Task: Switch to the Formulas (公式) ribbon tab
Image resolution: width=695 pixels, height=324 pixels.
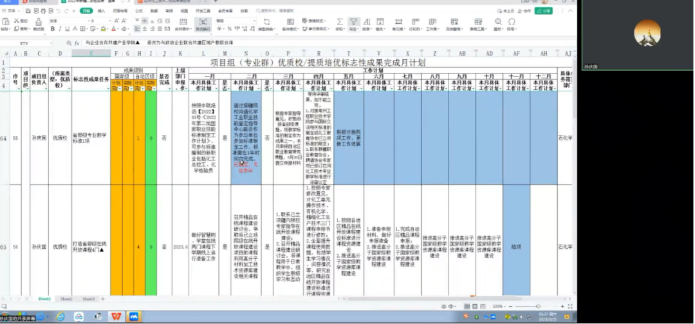Action: (x=139, y=11)
